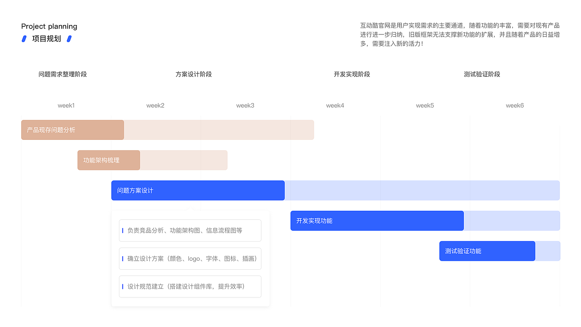Toggle the light bar extending after 问题方案设计
This screenshot has height=327, width=581.
pyautogui.click(x=422, y=190)
